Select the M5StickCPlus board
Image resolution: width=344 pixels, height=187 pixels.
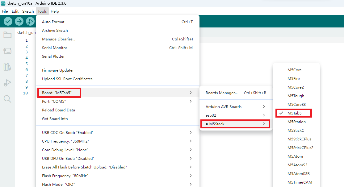pos(296,139)
